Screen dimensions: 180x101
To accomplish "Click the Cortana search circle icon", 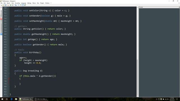I will click(7, 99).
